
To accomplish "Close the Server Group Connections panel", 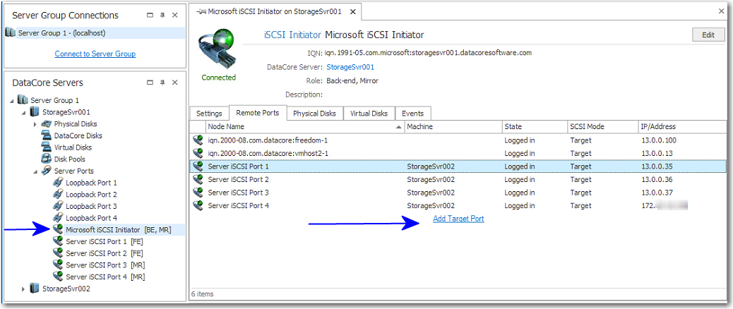I will point(175,15).
